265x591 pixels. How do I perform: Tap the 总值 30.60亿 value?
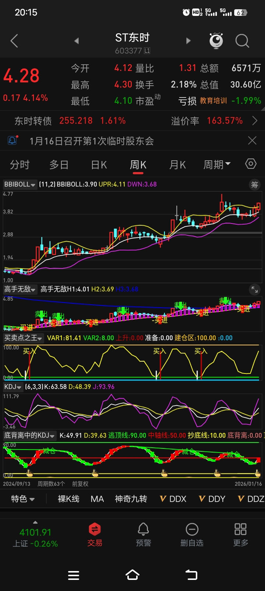[x=246, y=85]
